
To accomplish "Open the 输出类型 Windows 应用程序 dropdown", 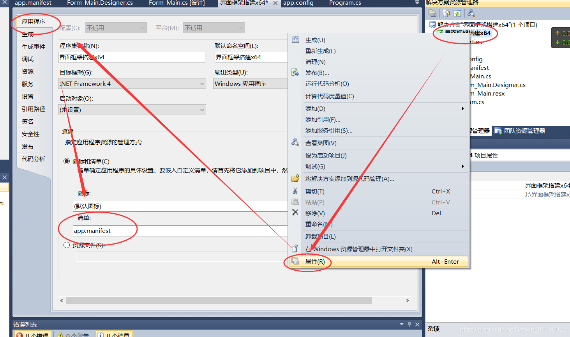I will point(251,83).
